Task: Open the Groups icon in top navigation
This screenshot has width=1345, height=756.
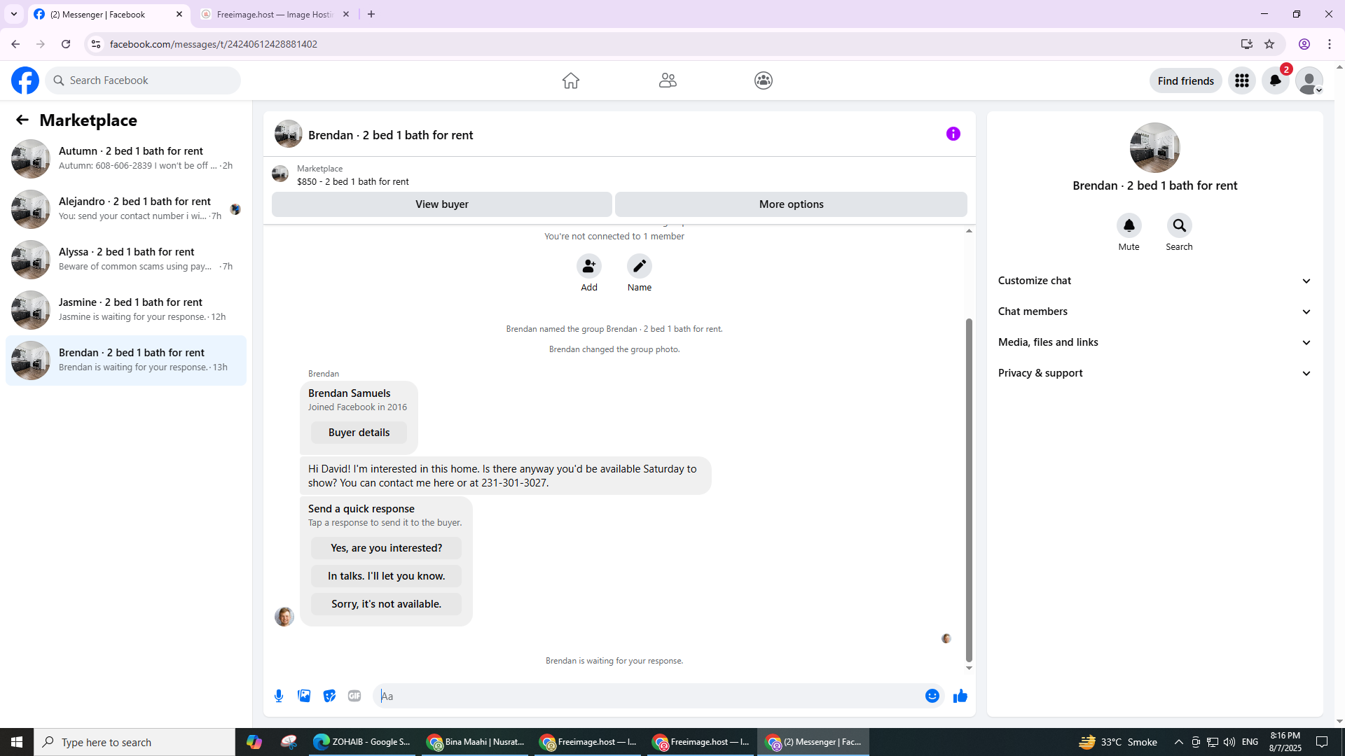Action: pyautogui.click(x=764, y=80)
